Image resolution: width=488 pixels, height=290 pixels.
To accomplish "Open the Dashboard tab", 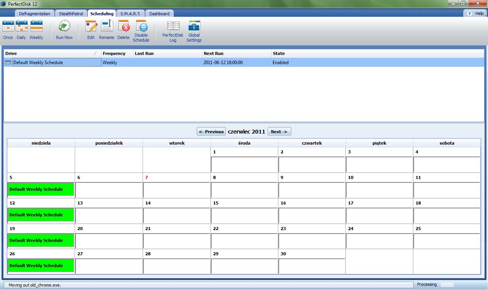I will (x=159, y=14).
